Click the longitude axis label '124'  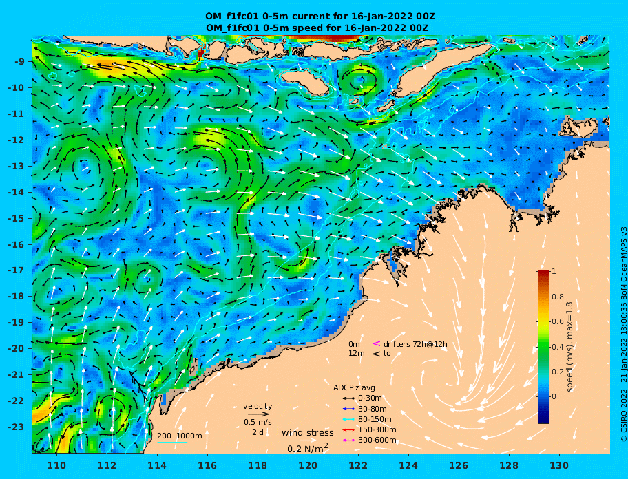click(x=408, y=465)
